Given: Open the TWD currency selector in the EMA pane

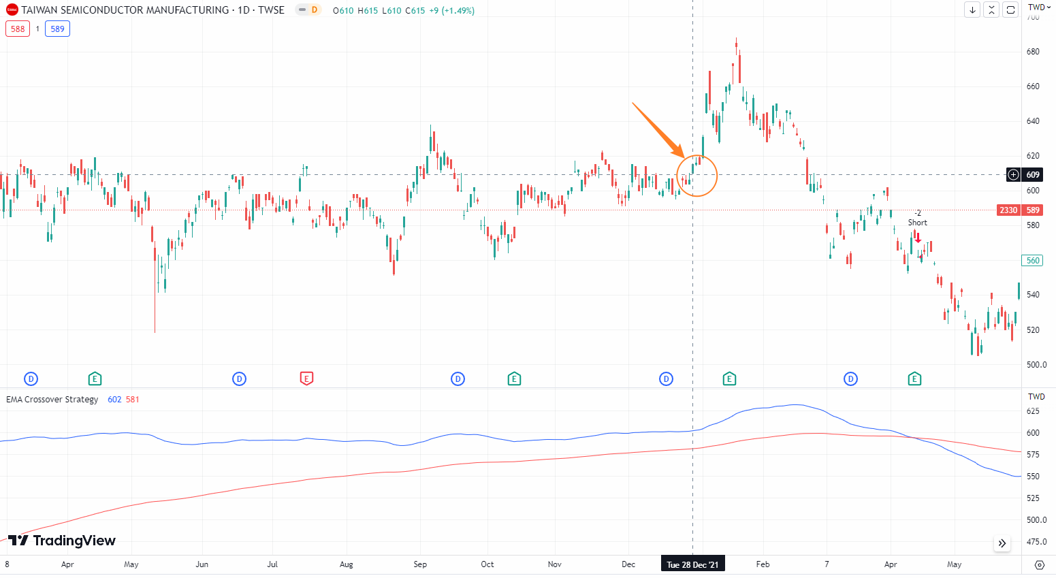Looking at the screenshot, I should (x=1036, y=396).
